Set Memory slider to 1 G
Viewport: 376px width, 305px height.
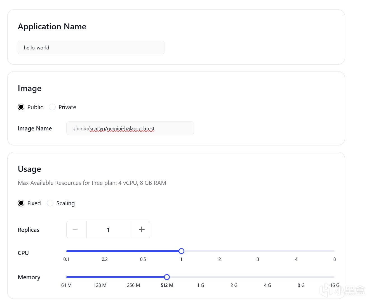[201, 277]
